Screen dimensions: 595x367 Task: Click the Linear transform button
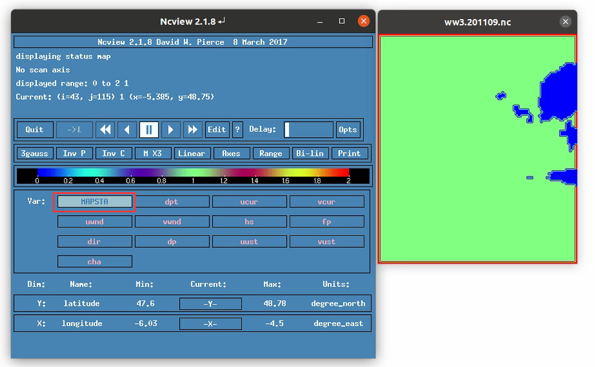click(x=191, y=154)
